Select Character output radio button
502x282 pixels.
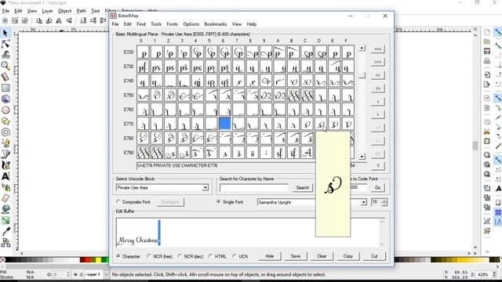118,256
